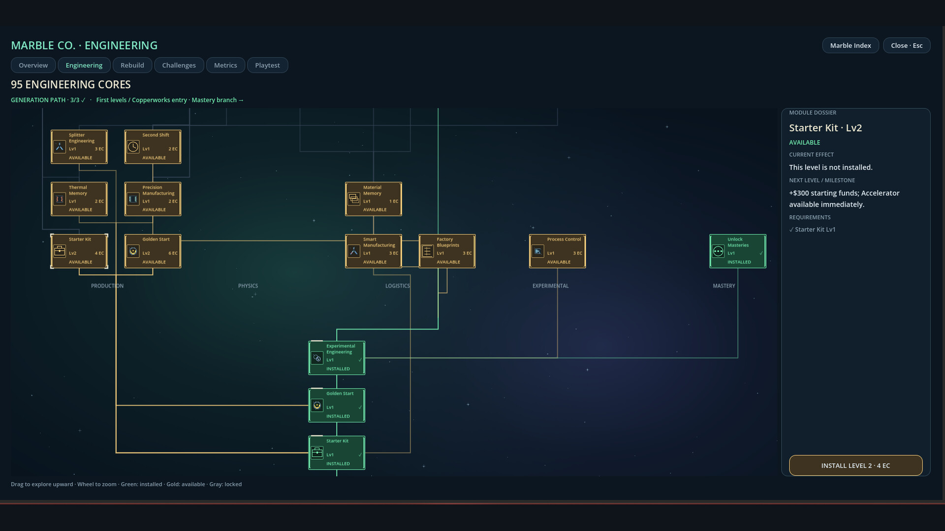Click the Material Memory module icon

354,199
